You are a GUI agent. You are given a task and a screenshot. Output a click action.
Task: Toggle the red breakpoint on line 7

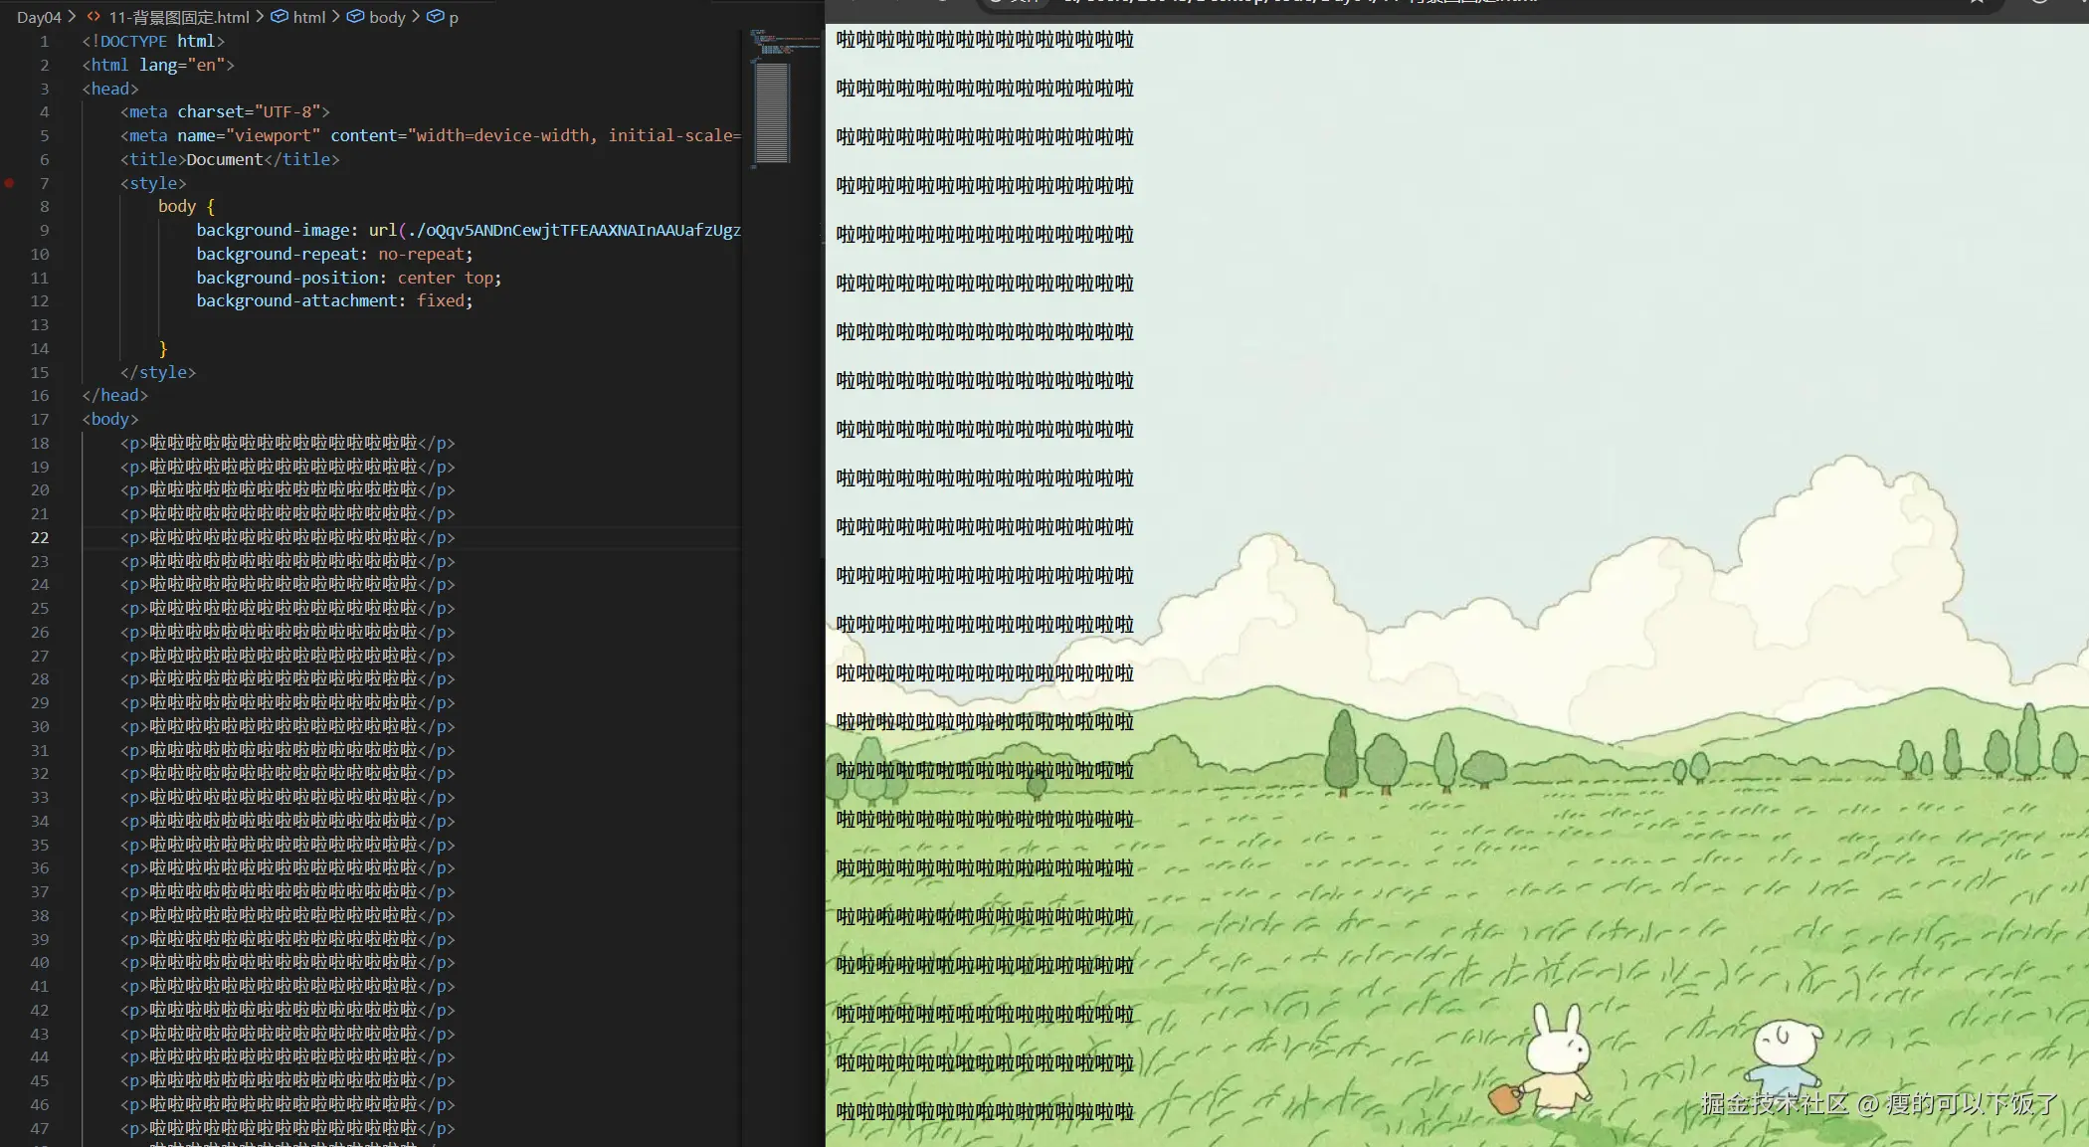(x=10, y=183)
